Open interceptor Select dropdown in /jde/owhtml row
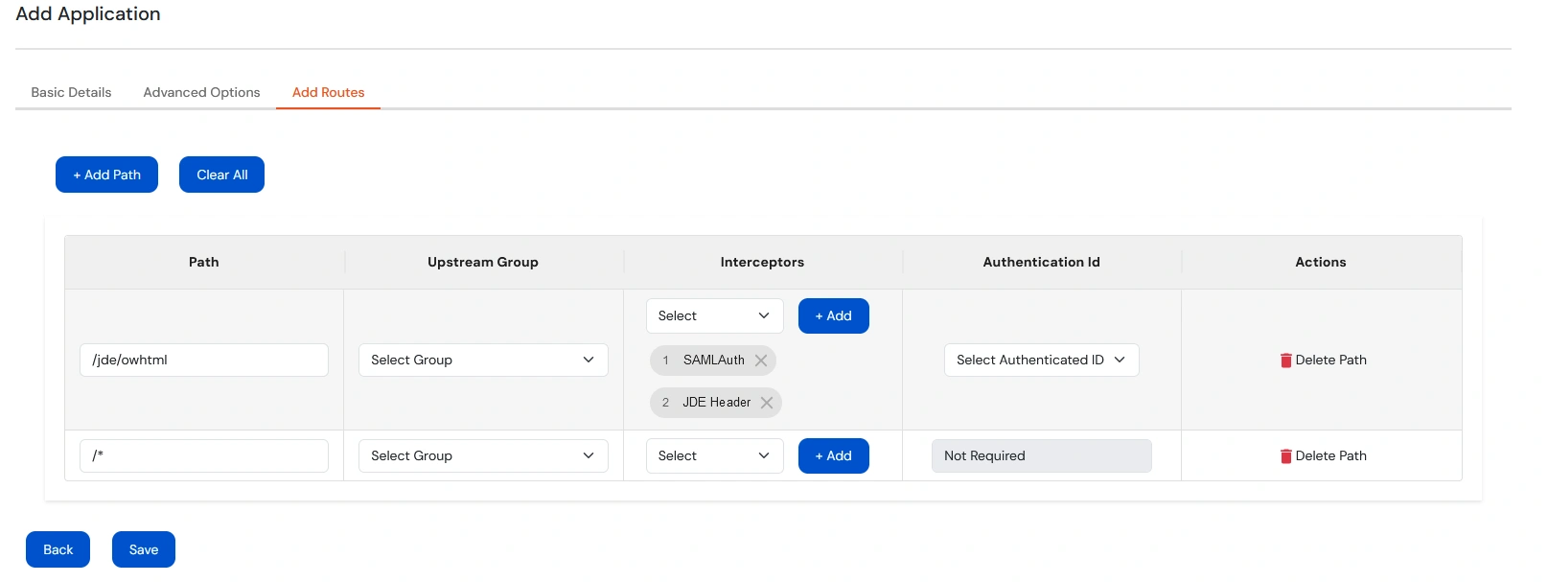The width and height of the screenshot is (1548, 582). [714, 316]
